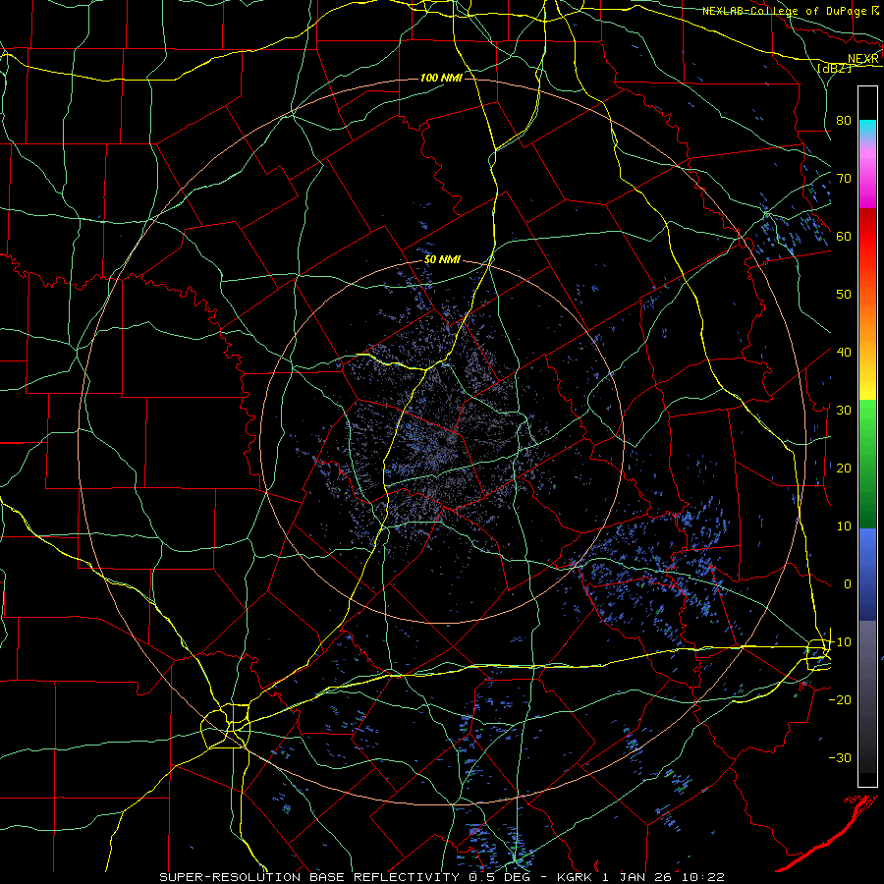
Task: Click the blue segment of the color bar
Action: tap(867, 574)
